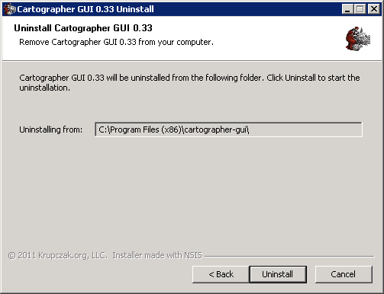Image resolution: width=384 pixels, height=294 pixels.
Task: Click the uninstallation description paragraph
Action: pos(189,82)
